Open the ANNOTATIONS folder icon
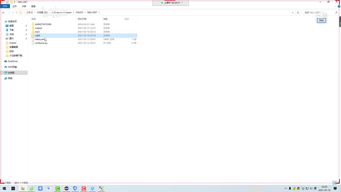 coord(33,24)
